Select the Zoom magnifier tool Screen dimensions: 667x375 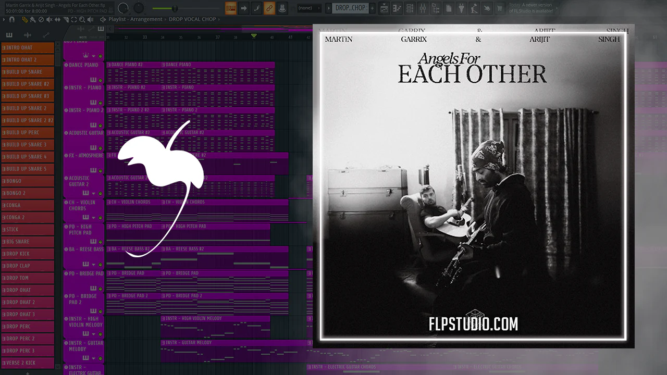click(x=81, y=19)
